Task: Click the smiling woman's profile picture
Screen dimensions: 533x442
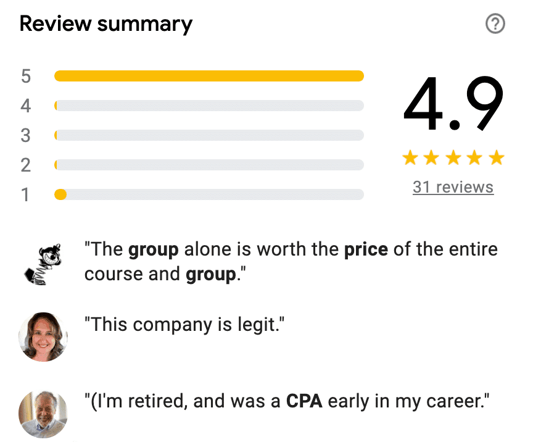Action: [43, 337]
